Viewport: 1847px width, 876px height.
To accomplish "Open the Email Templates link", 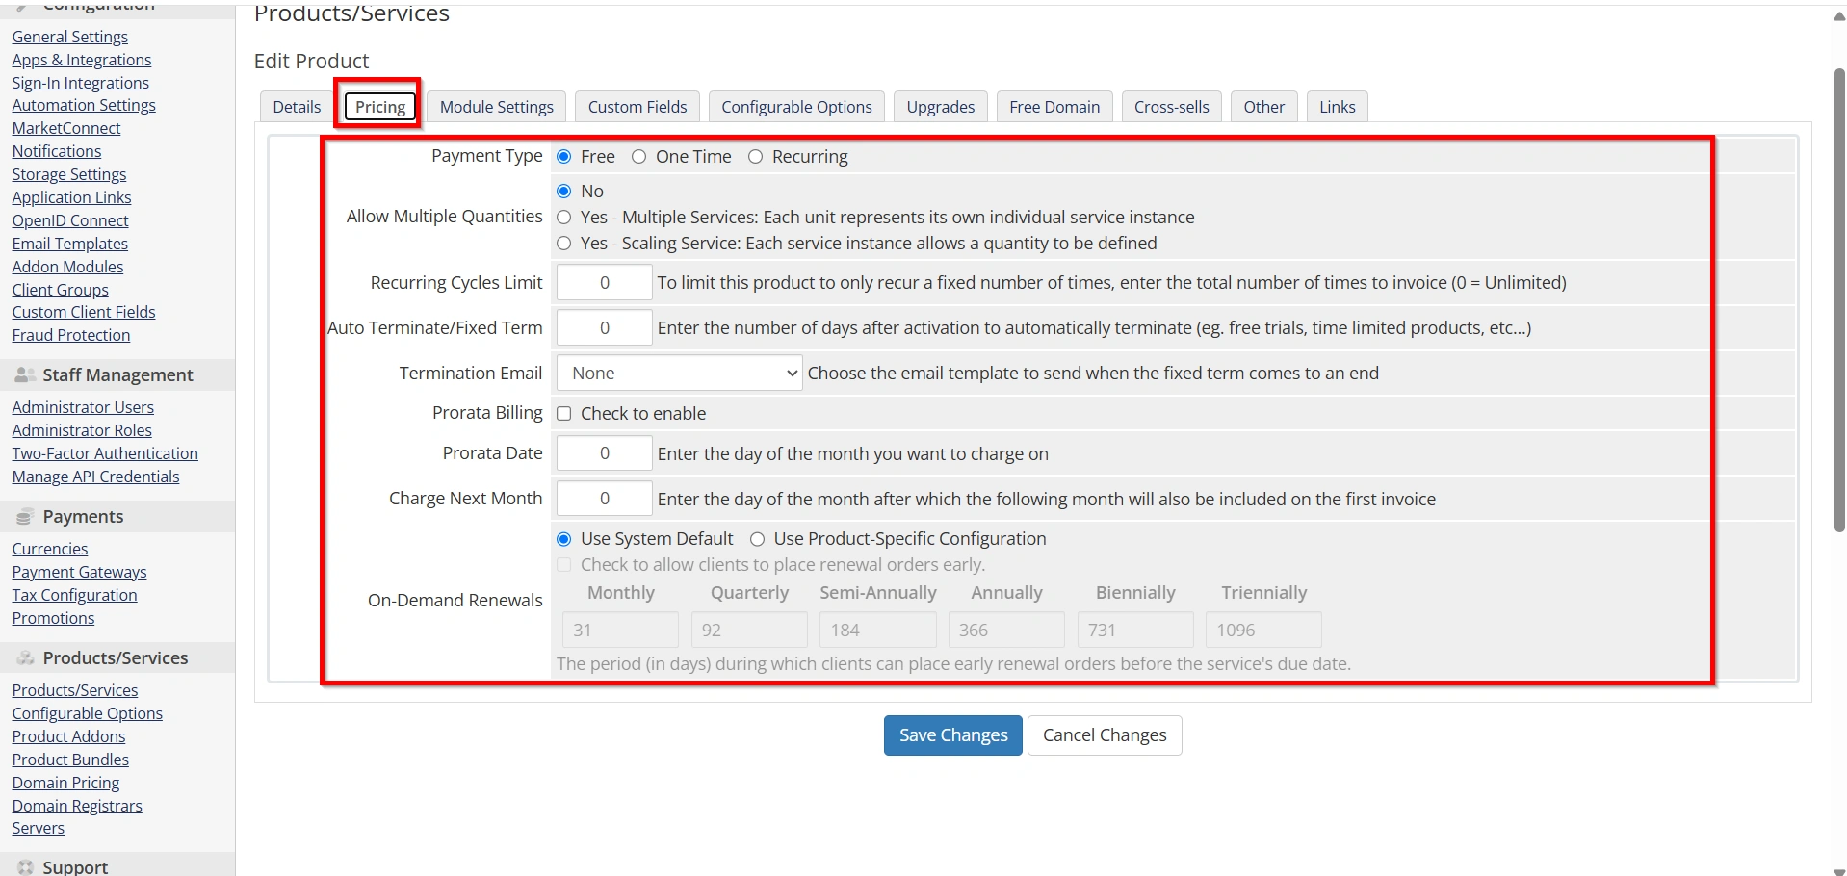I will [x=70, y=244].
